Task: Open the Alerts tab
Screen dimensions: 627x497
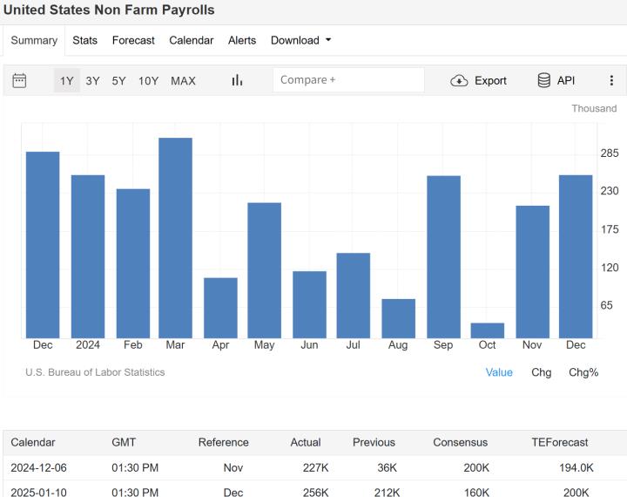Action: coord(242,40)
